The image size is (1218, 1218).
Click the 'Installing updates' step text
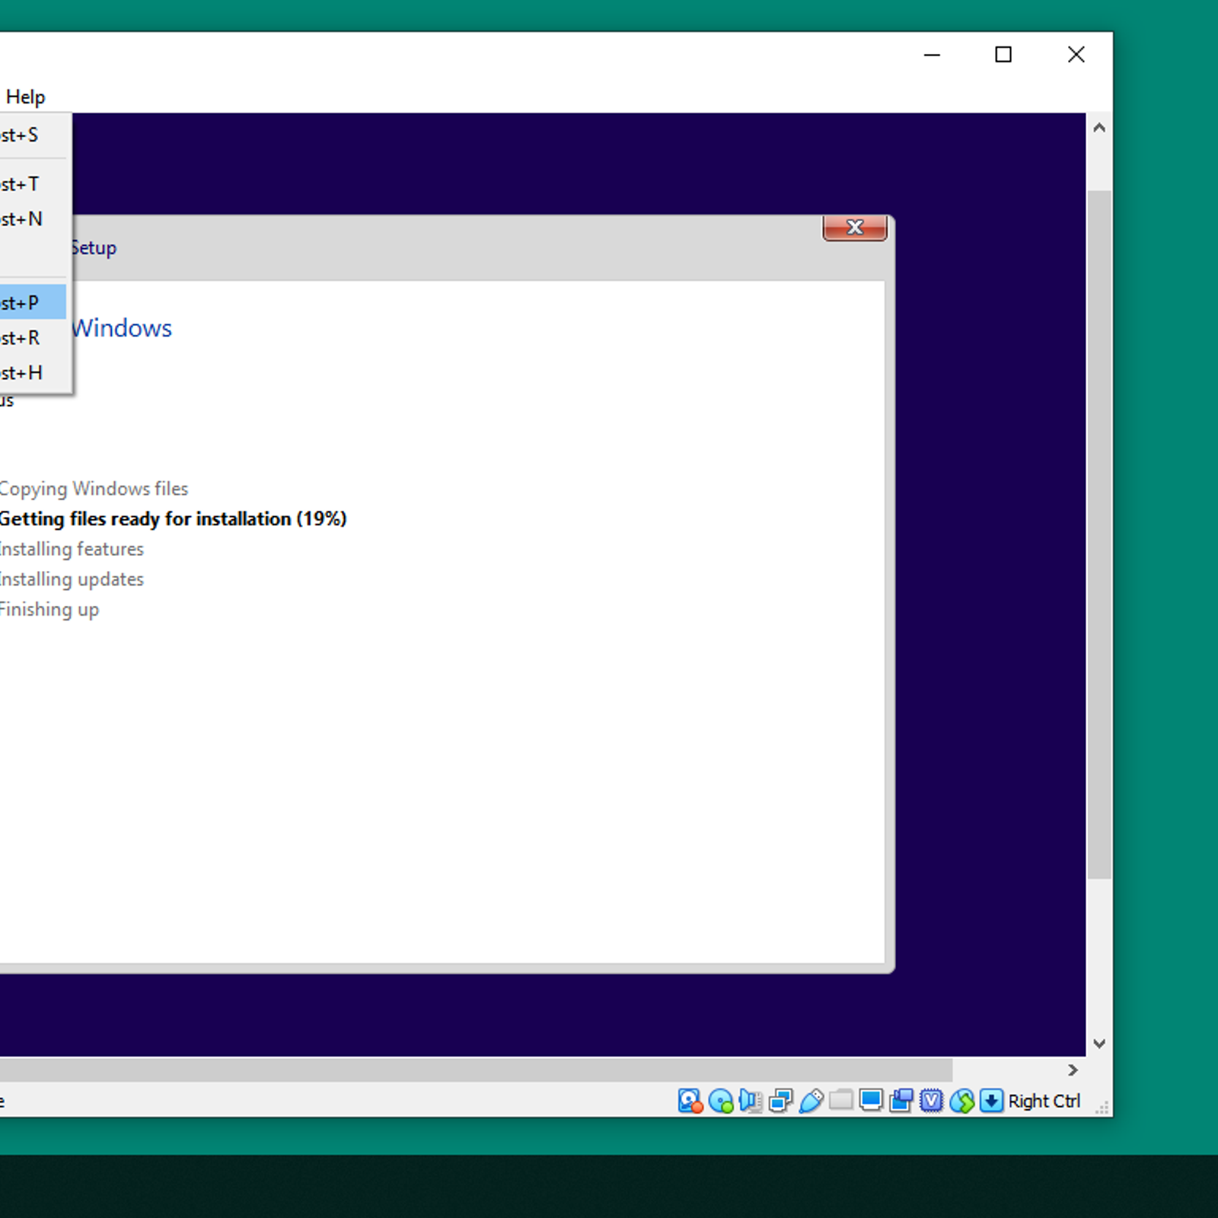[72, 579]
